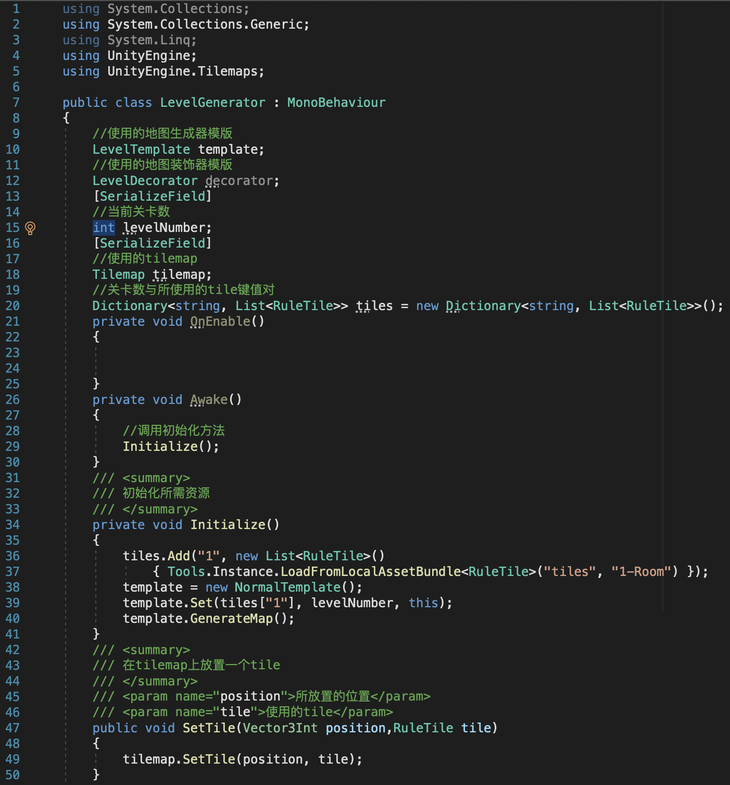Click 'LevelTemplate' type on line 10
Image resolution: width=730 pixels, height=785 pixels.
coord(141,150)
